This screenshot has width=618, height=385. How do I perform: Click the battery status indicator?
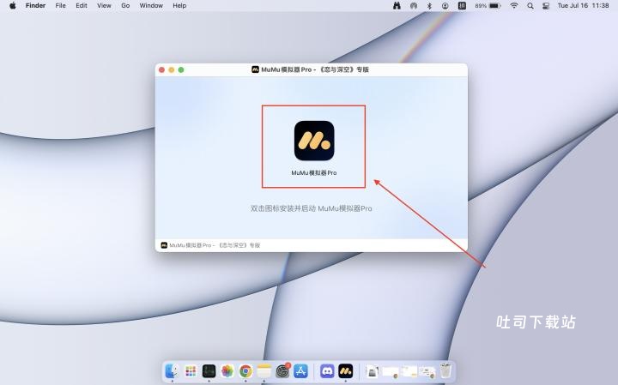(x=488, y=5)
